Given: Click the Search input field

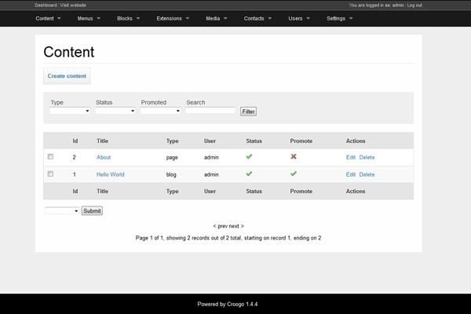Looking at the screenshot, I should (x=210, y=111).
